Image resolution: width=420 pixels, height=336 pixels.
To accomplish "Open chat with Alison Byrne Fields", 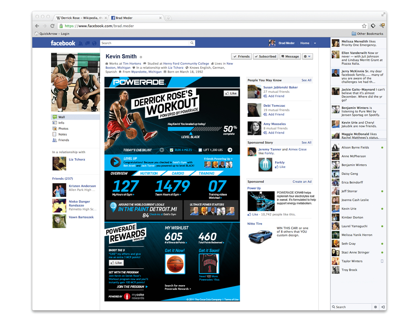I will point(358,147).
